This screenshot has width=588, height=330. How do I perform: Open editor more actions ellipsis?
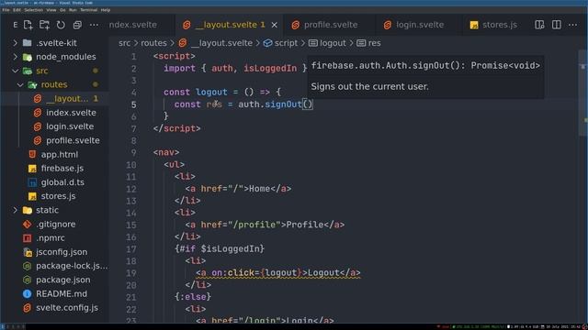[573, 25]
